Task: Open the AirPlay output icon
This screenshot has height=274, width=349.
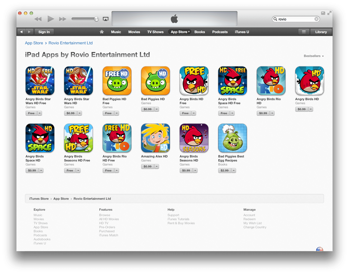Action: [x=106, y=19]
